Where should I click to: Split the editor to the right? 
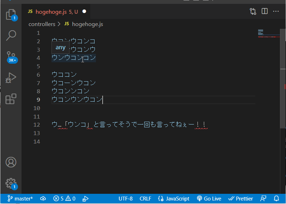click(x=264, y=12)
